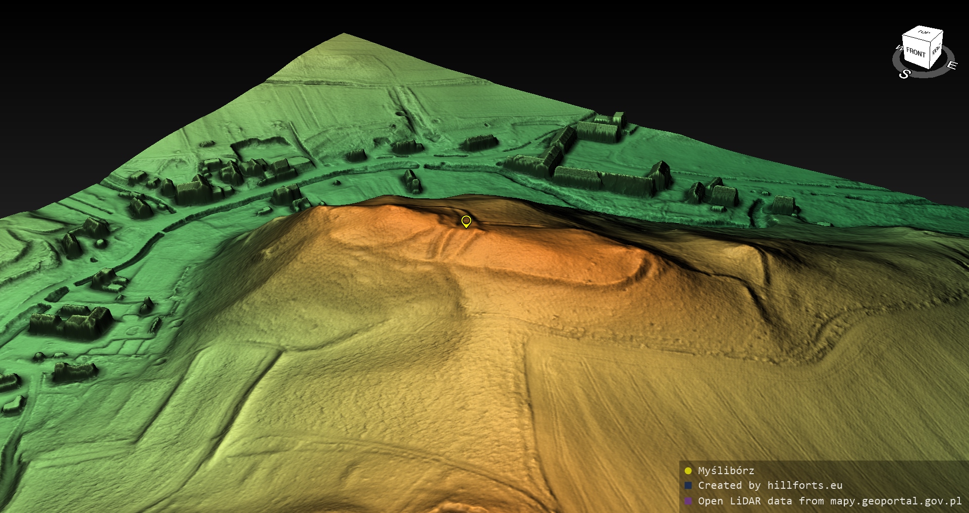Image resolution: width=969 pixels, height=513 pixels.
Task: Click the yellow location pin on the hillfort
Action: [466, 221]
